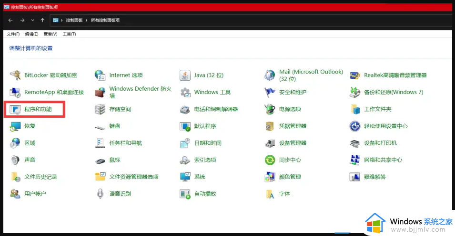Go up one level with up arrow
Screen dimensions: 455x236
click(43, 20)
